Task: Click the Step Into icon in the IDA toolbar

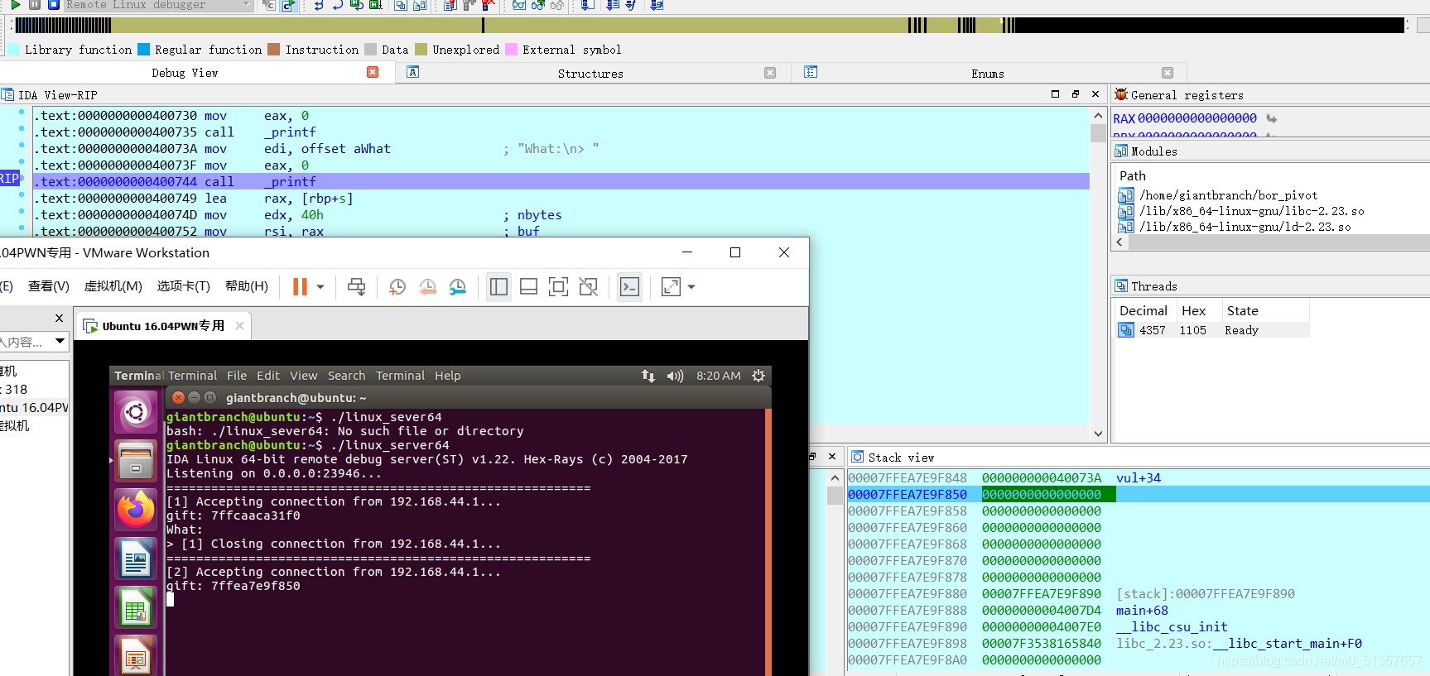Action: 319,5
